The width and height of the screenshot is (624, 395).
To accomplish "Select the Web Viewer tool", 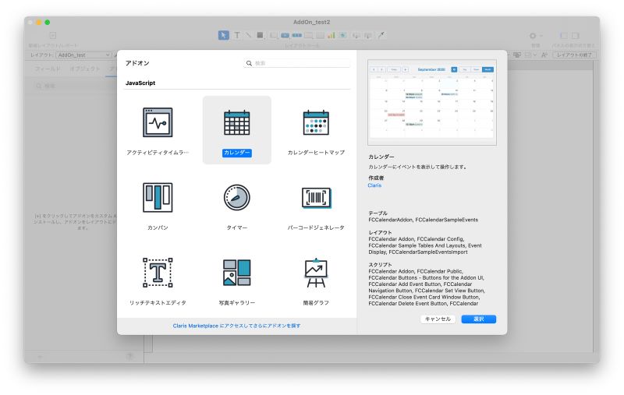I will (342, 36).
